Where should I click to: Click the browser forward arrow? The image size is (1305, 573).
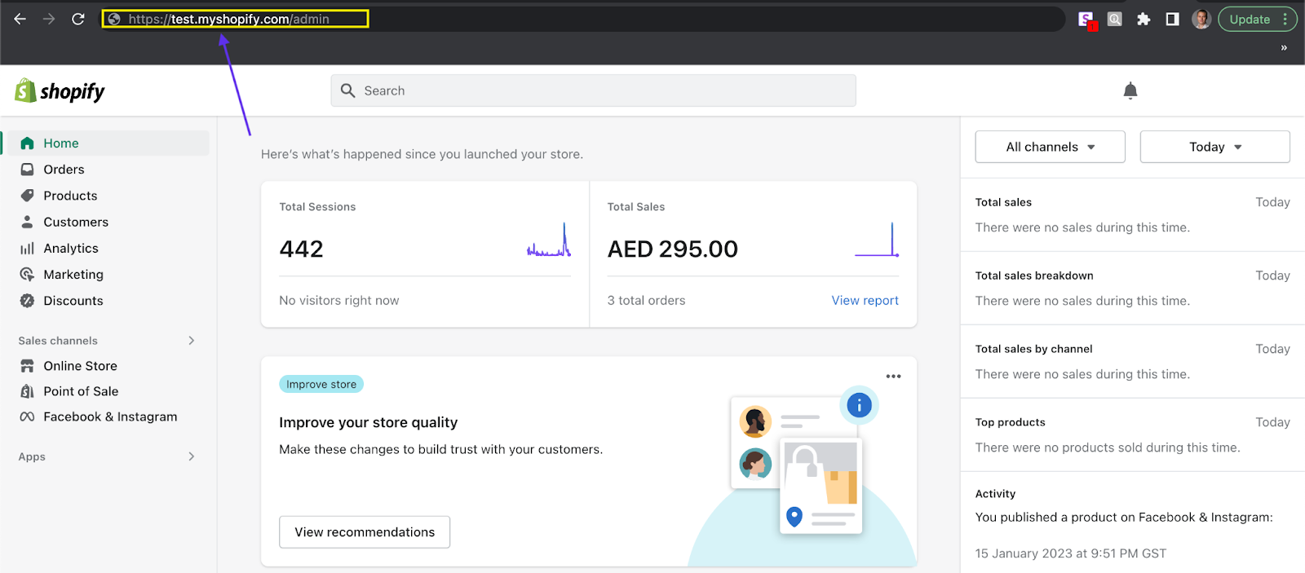[49, 19]
